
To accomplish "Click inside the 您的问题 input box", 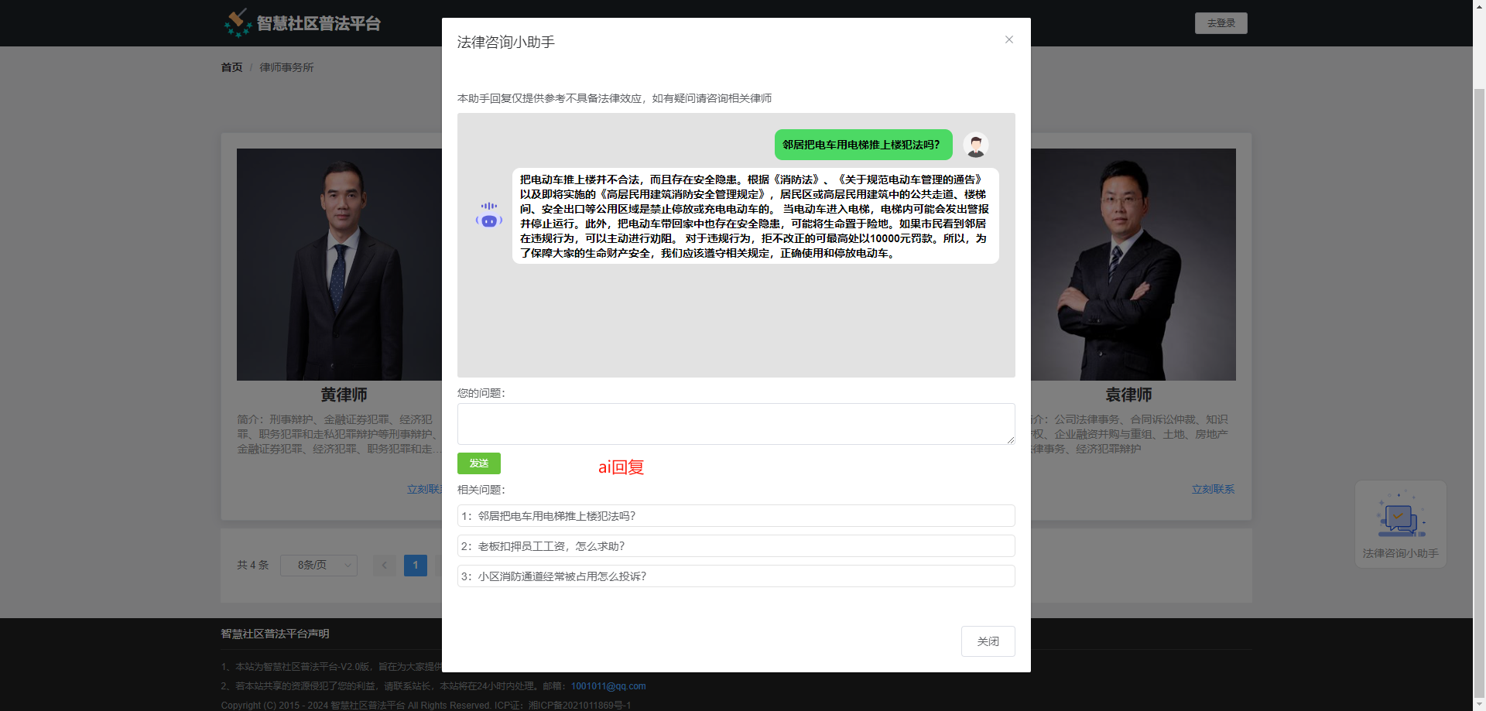I will [735, 424].
